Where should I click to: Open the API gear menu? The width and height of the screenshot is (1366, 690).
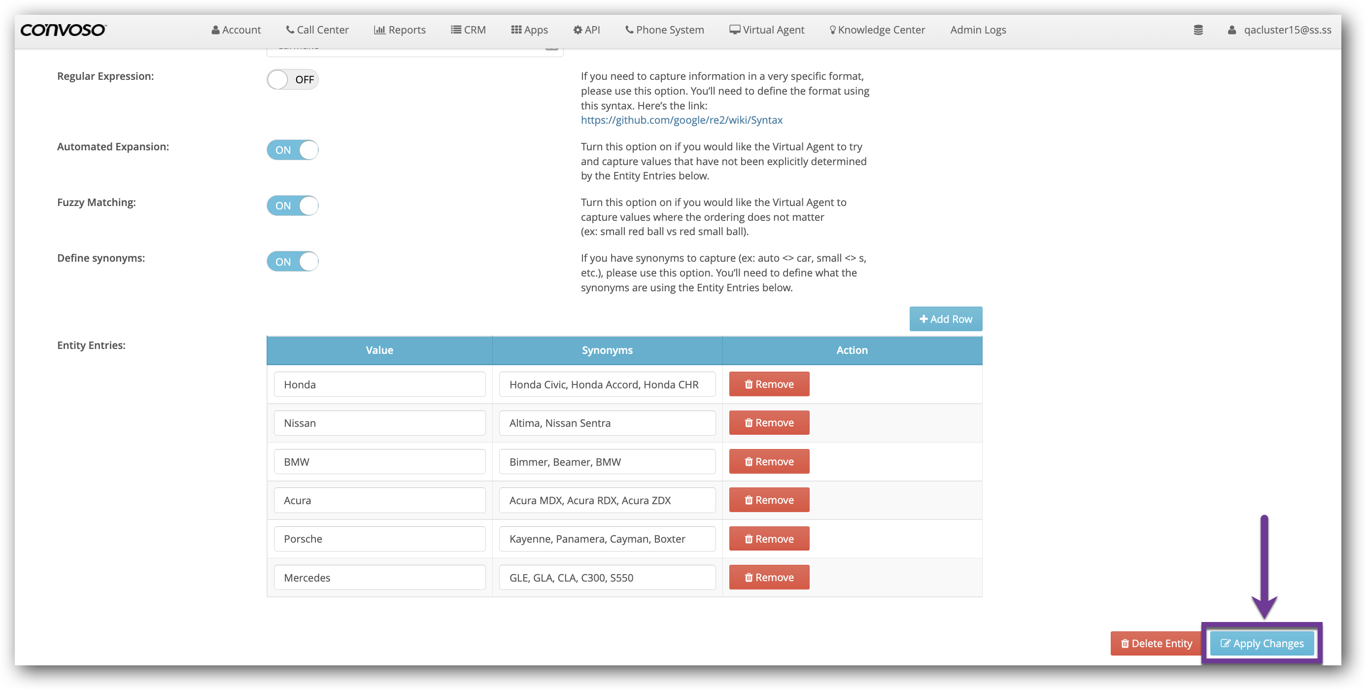pyautogui.click(x=586, y=30)
